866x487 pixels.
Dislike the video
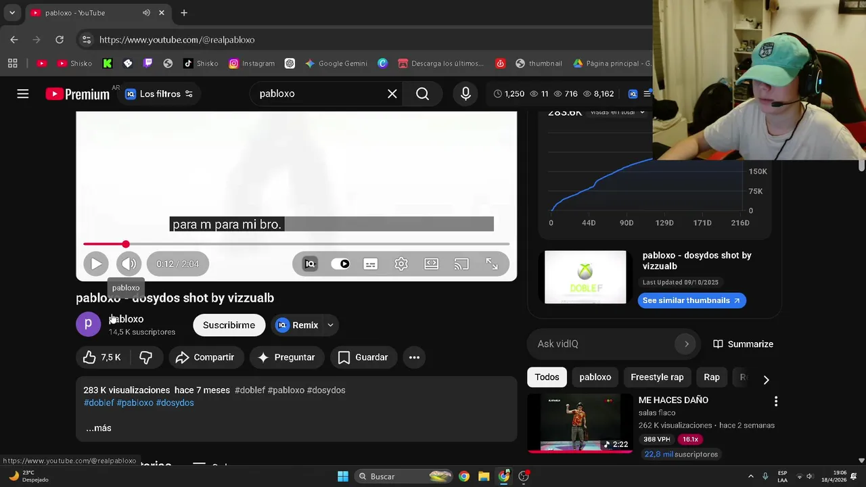(146, 357)
